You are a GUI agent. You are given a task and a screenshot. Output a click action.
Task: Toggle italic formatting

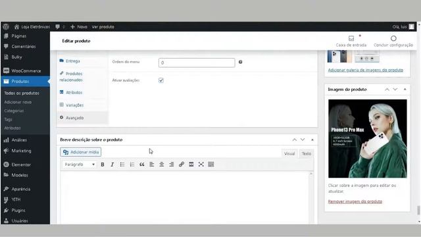pyautogui.click(x=112, y=165)
